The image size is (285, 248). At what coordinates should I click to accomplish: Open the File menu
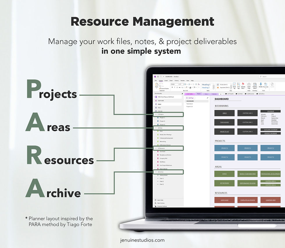pyautogui.click(x=156, y=81)
